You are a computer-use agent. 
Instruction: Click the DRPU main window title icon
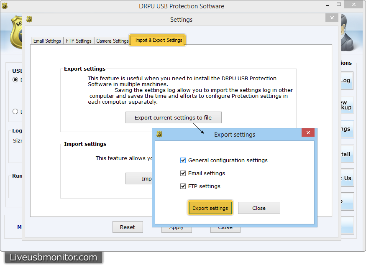(x=5, y=6)
